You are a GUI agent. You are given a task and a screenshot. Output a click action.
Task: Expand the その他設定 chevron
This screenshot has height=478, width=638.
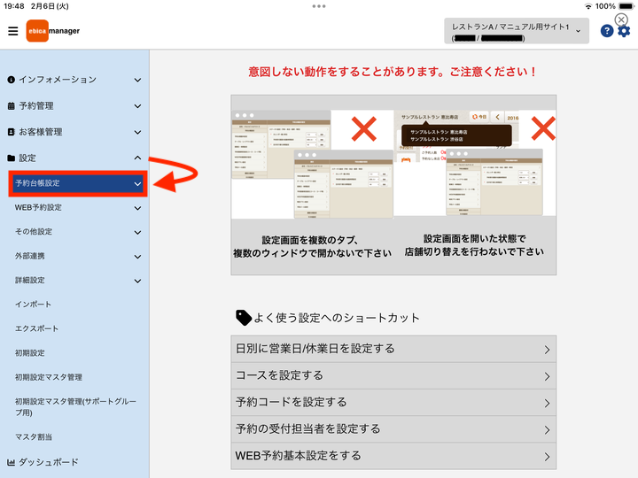pos(138,233)
